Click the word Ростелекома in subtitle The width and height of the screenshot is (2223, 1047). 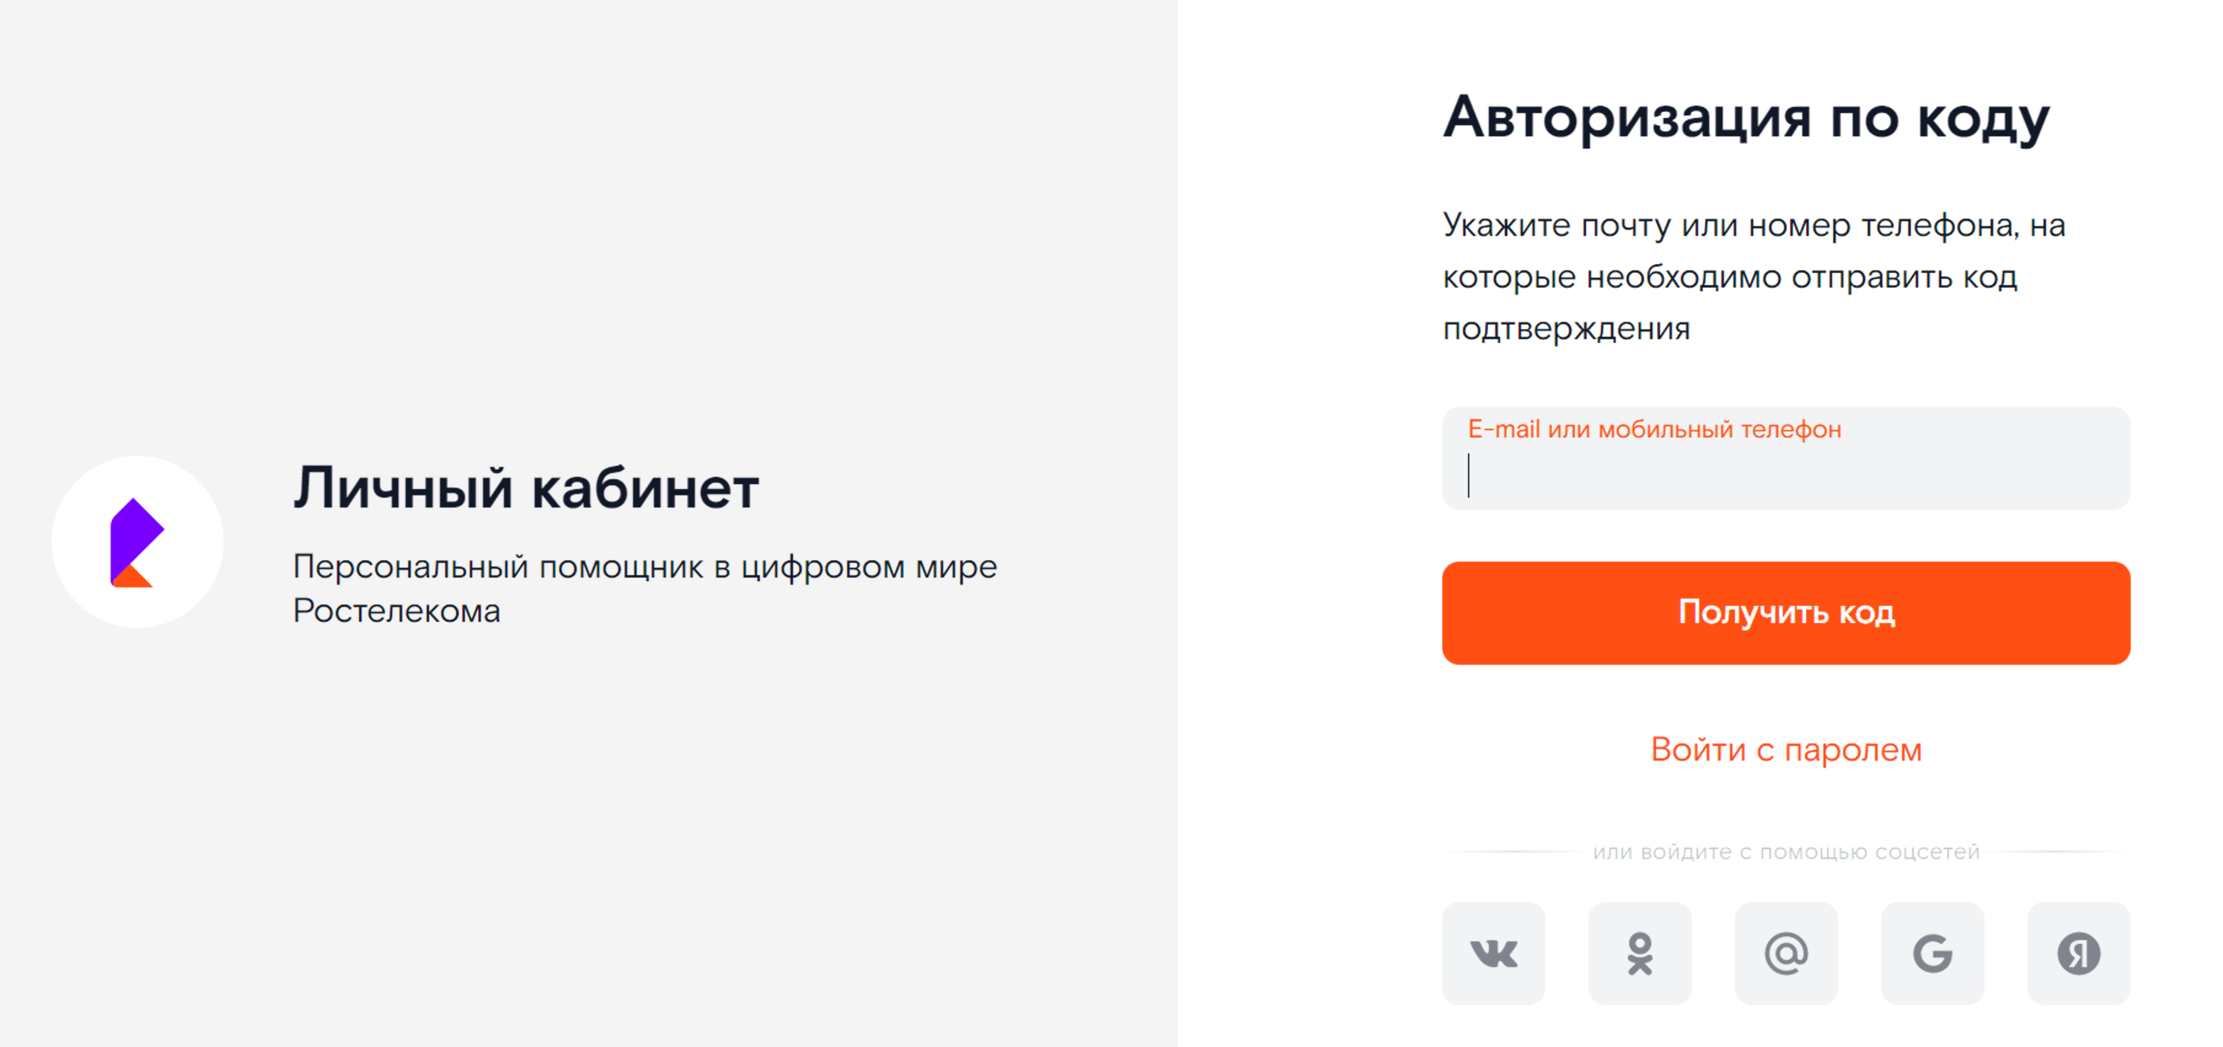click(396, 611)
